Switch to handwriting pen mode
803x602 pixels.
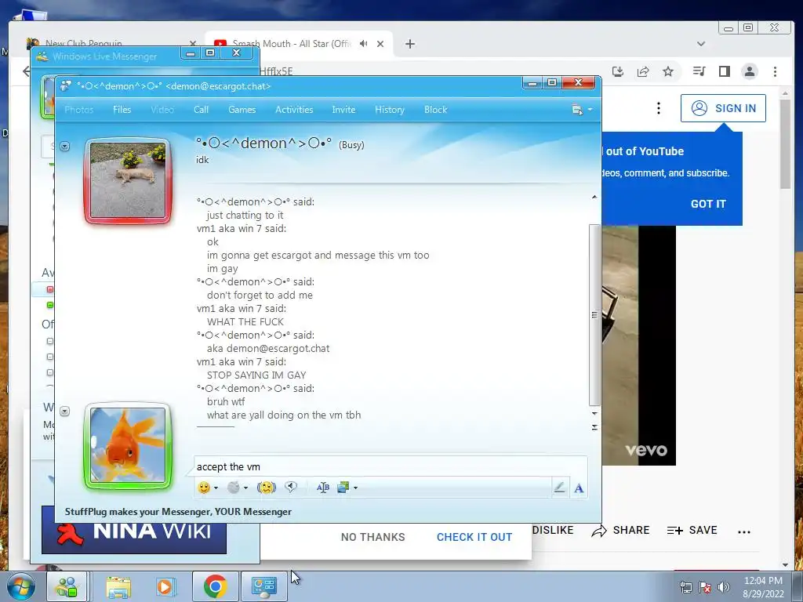click(559, 488)
